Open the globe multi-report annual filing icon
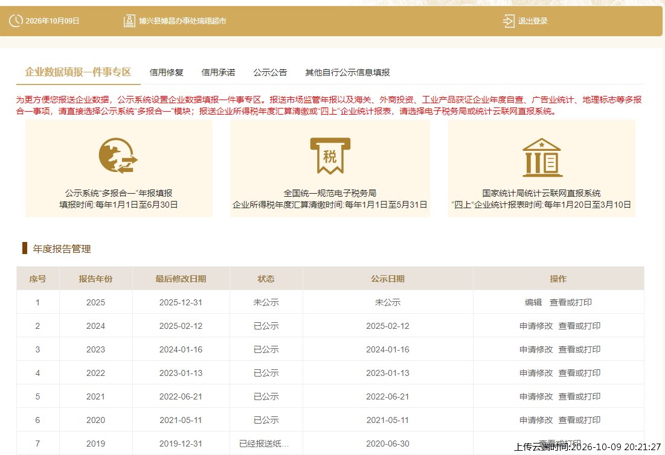This screenshot has width=665, height=455. tap(118, 156)
